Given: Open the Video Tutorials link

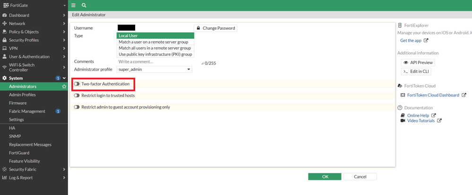Looking at the screenshot, I should tap(421, 121).
